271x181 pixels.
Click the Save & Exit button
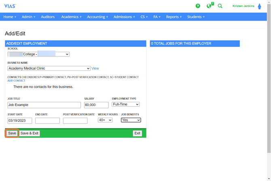[x=30, y=133]
